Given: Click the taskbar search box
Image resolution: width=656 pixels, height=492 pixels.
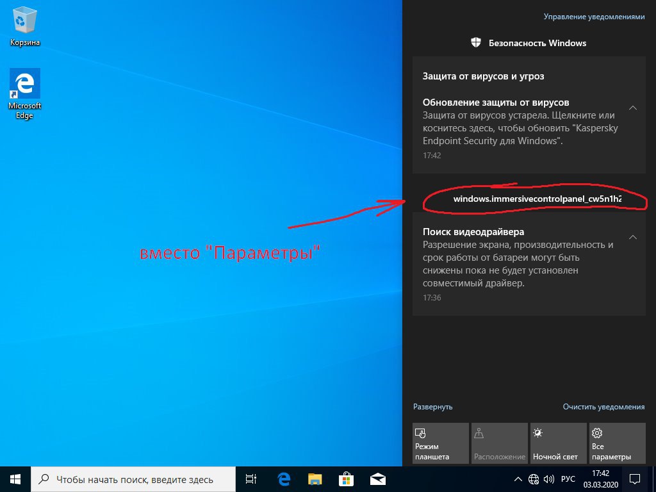Looking at the screenshot, I should 133,479.
